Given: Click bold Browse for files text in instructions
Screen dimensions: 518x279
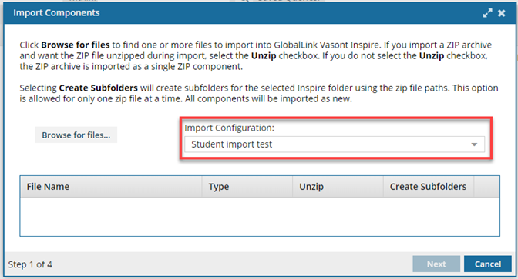Looking at the screenshot, I should point(76,45).
